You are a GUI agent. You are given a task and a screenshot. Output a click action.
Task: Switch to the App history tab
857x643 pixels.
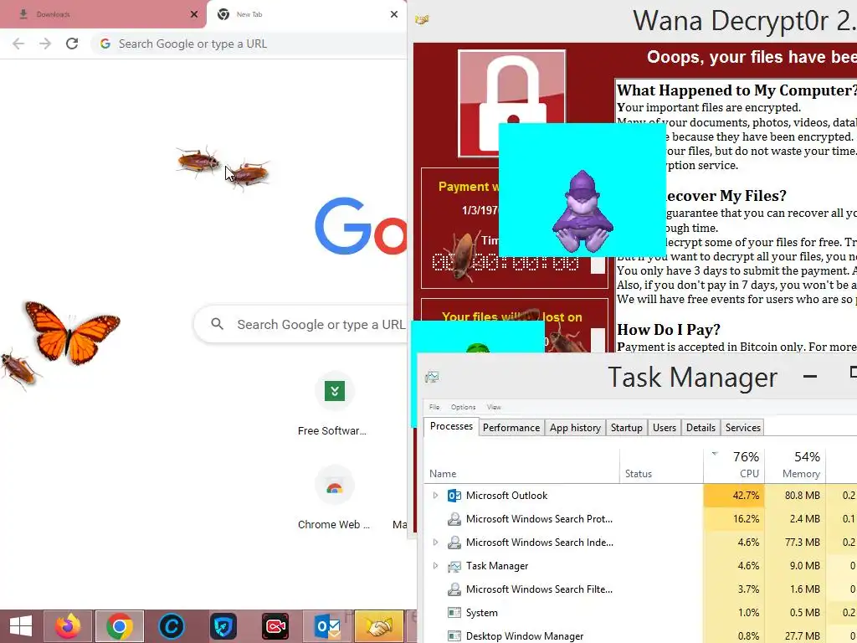point(575,428)
